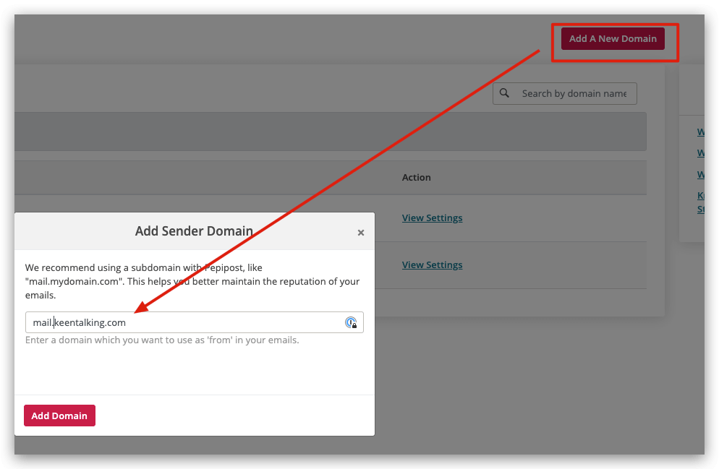Focus the Search by domain name field

573,94
